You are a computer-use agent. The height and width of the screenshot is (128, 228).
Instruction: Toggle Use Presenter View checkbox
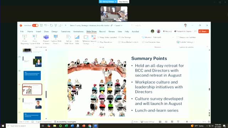coord(143,42)
